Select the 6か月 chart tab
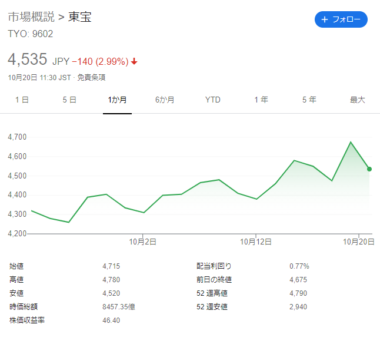The height and width of the screenshot is (337, 380). [165, 100]
